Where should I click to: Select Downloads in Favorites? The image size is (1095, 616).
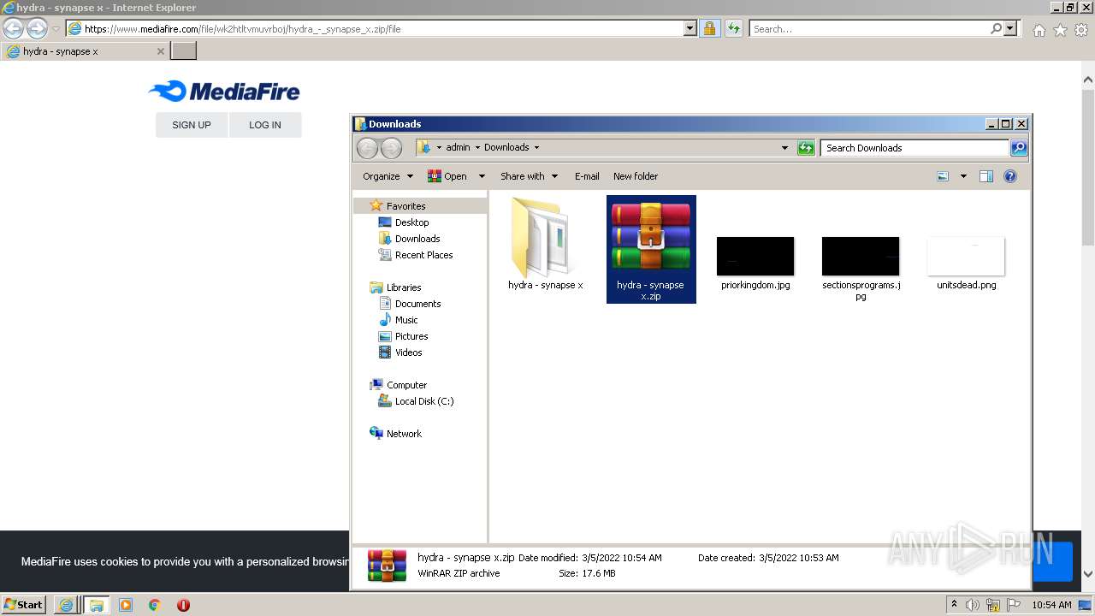[x=417, y=239]
